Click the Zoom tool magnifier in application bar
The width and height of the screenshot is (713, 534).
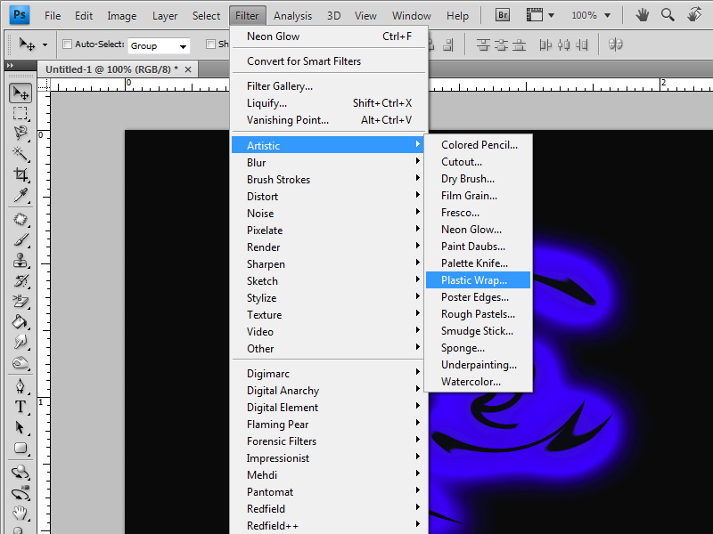(664, 15)
